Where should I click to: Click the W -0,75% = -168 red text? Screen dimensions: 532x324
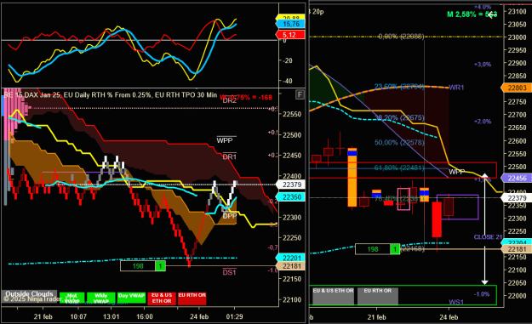[246, 97]
